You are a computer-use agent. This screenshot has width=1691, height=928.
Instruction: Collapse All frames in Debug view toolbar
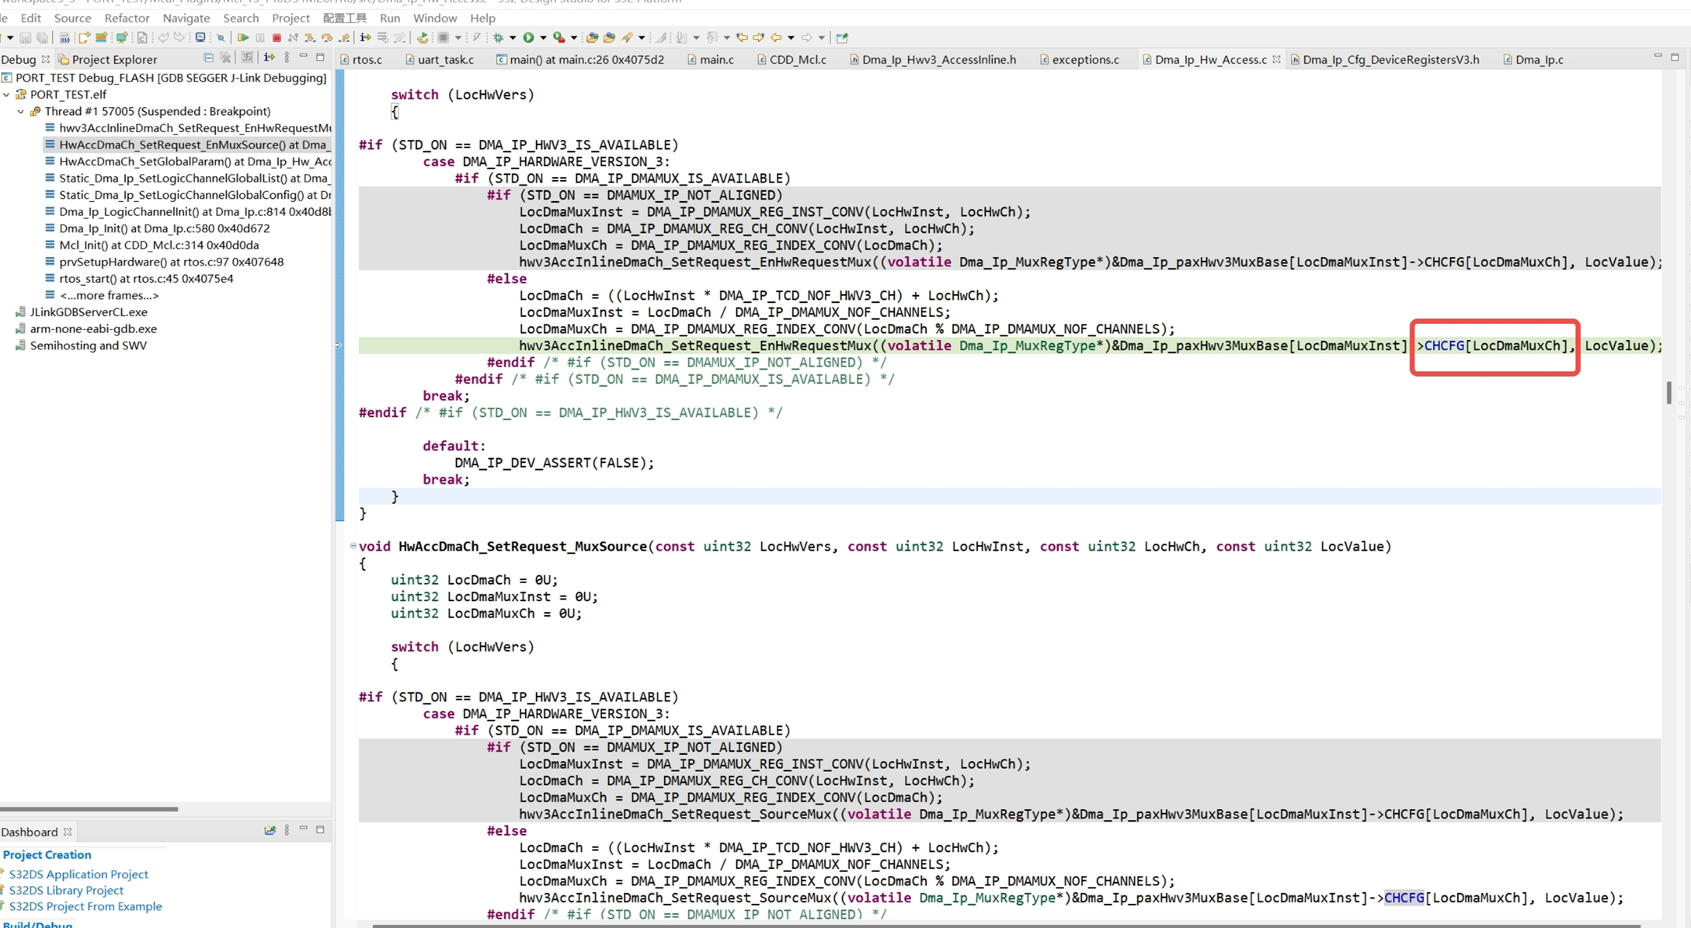pyautogui.click(x=208, y=58)
